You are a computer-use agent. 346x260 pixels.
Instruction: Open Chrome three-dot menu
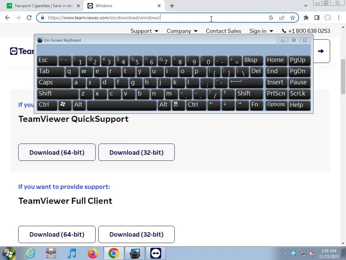[x=339, y=18]
